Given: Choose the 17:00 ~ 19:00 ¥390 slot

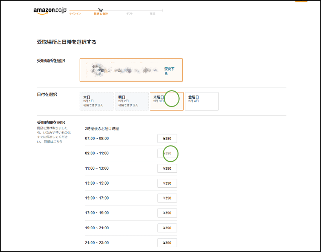Looking at the screenshot, I should pos(167,213).
